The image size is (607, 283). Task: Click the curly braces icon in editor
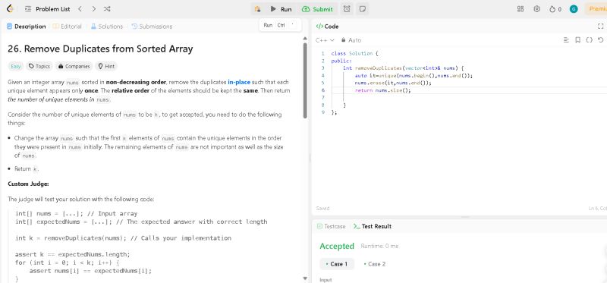coord(590,40)
